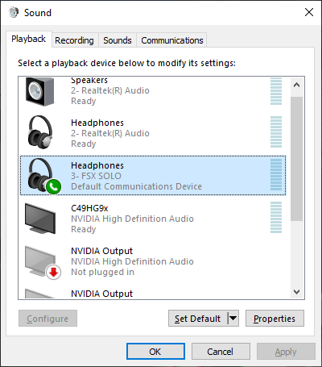This screenshot has width=322, height=367.
Task: Click the Properties button
Action: tap(275, 319)
